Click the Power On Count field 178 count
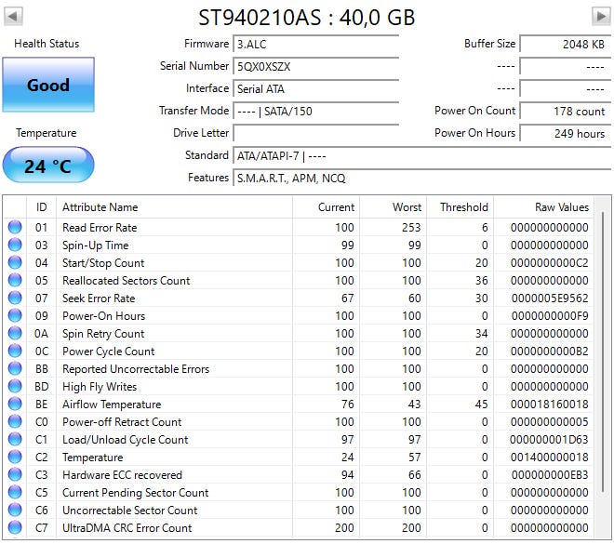The width and height of the screenshot is (614, 544). click(x=565, y=112)
